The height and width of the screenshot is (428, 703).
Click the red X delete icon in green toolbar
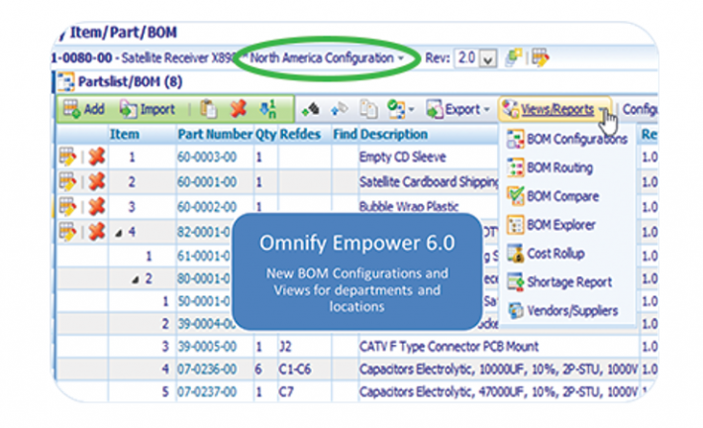tap(238, 109)
